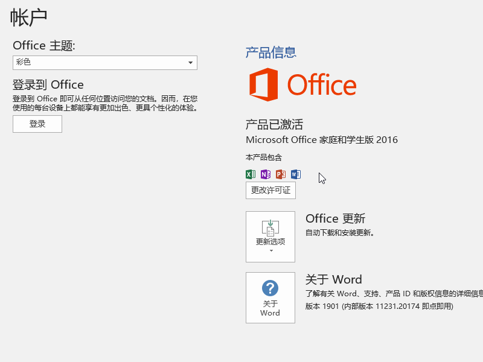The width and height of the screenshot is (483, 362).
Task: Expand the small arrow under 更新选项
Action: 270,250
